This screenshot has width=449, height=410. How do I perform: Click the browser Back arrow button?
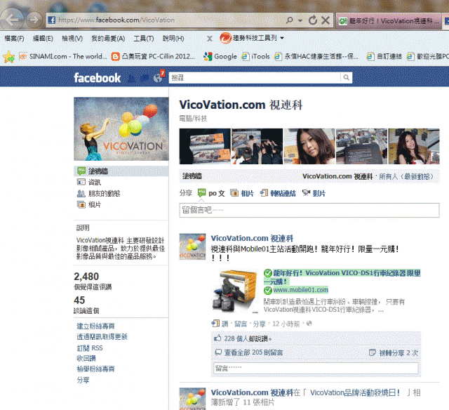[x=12, y=20]
